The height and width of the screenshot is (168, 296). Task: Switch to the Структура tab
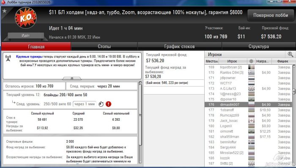point(259,46)
